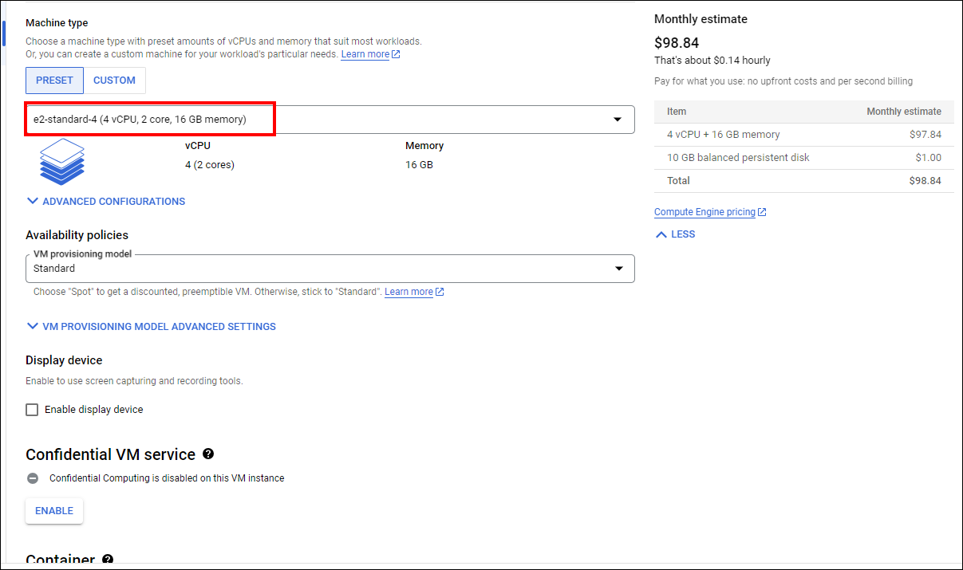The image size is (963, 570).
Task: Click the 4 vCPU + 16 GB memory row
Action: tap(803, 135)
